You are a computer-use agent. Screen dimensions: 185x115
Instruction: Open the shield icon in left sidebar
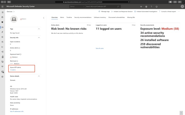[3, 22]
